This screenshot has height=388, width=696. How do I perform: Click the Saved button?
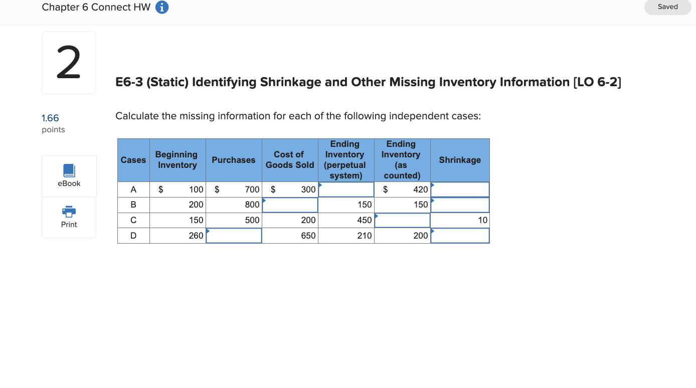click(x=667, y=7)
